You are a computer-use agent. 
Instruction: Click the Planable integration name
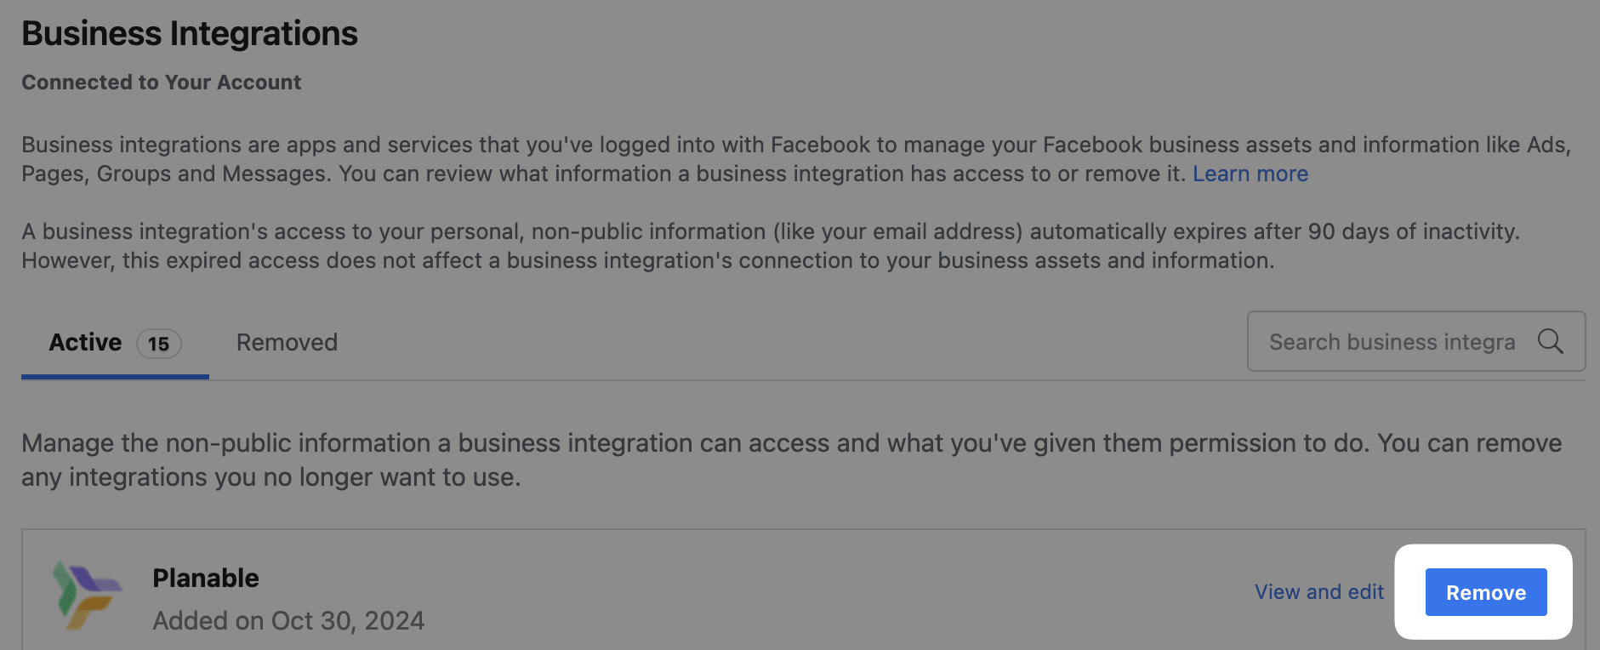206,579
